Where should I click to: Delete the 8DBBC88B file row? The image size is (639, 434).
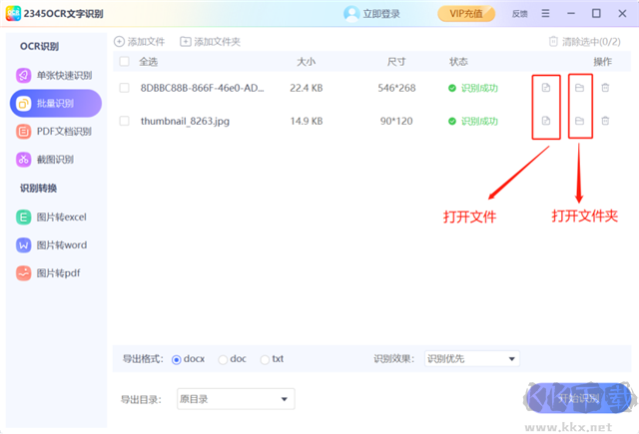[x=605, y=88]
